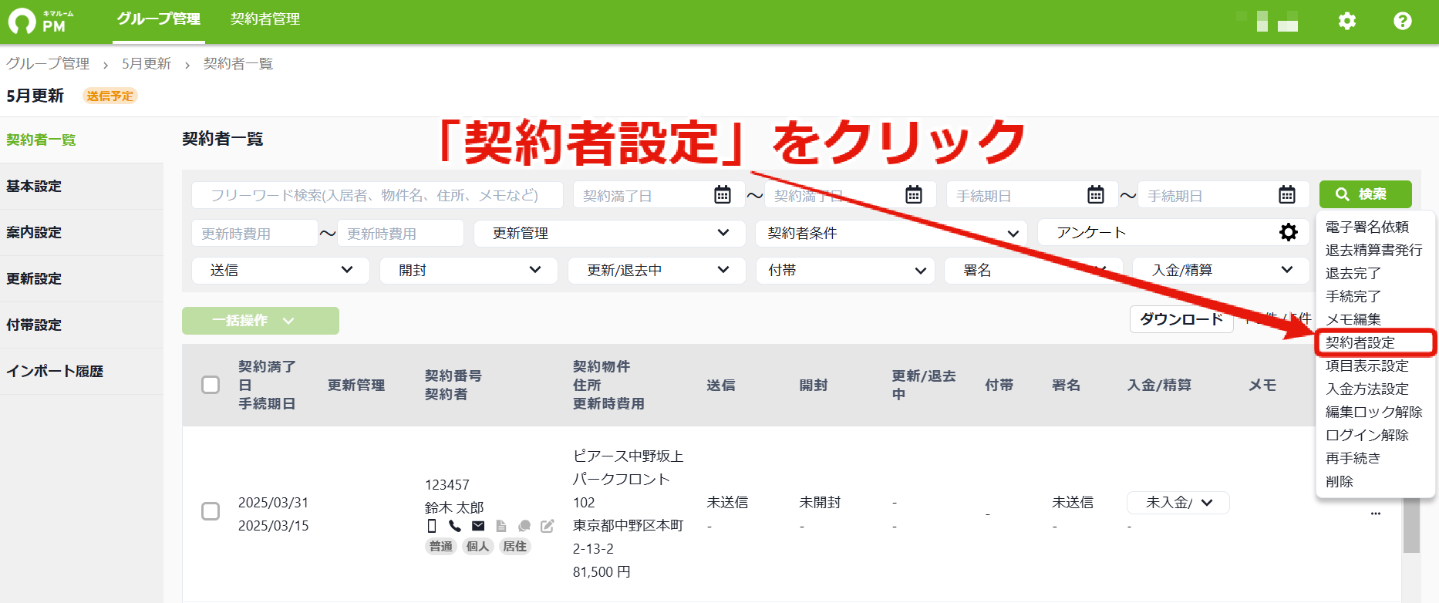Click the PM logo icon
Screen dimensions: 1439x603
[x=22, y=21]
